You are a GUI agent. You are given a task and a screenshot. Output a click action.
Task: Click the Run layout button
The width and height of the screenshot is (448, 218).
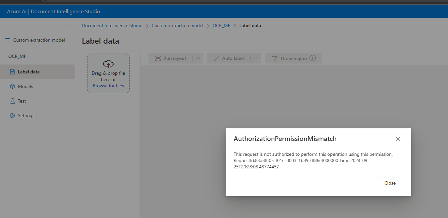point(171,58)
